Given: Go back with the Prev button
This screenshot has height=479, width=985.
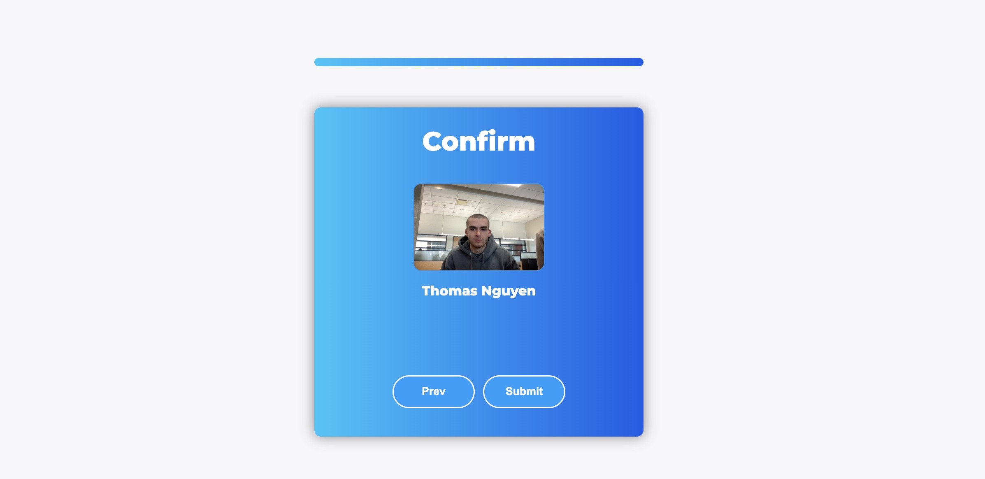Looking at the screenshot, I should click(x=433, y=391).
